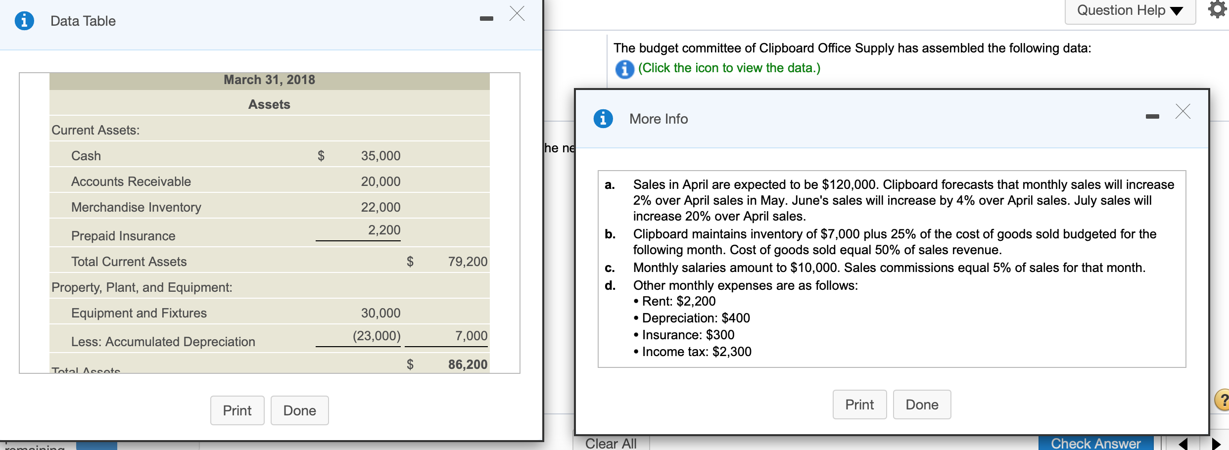This screenshot has height=450, width=1229.
Task: Close the More Info window
Action: tap(1183, 112)
